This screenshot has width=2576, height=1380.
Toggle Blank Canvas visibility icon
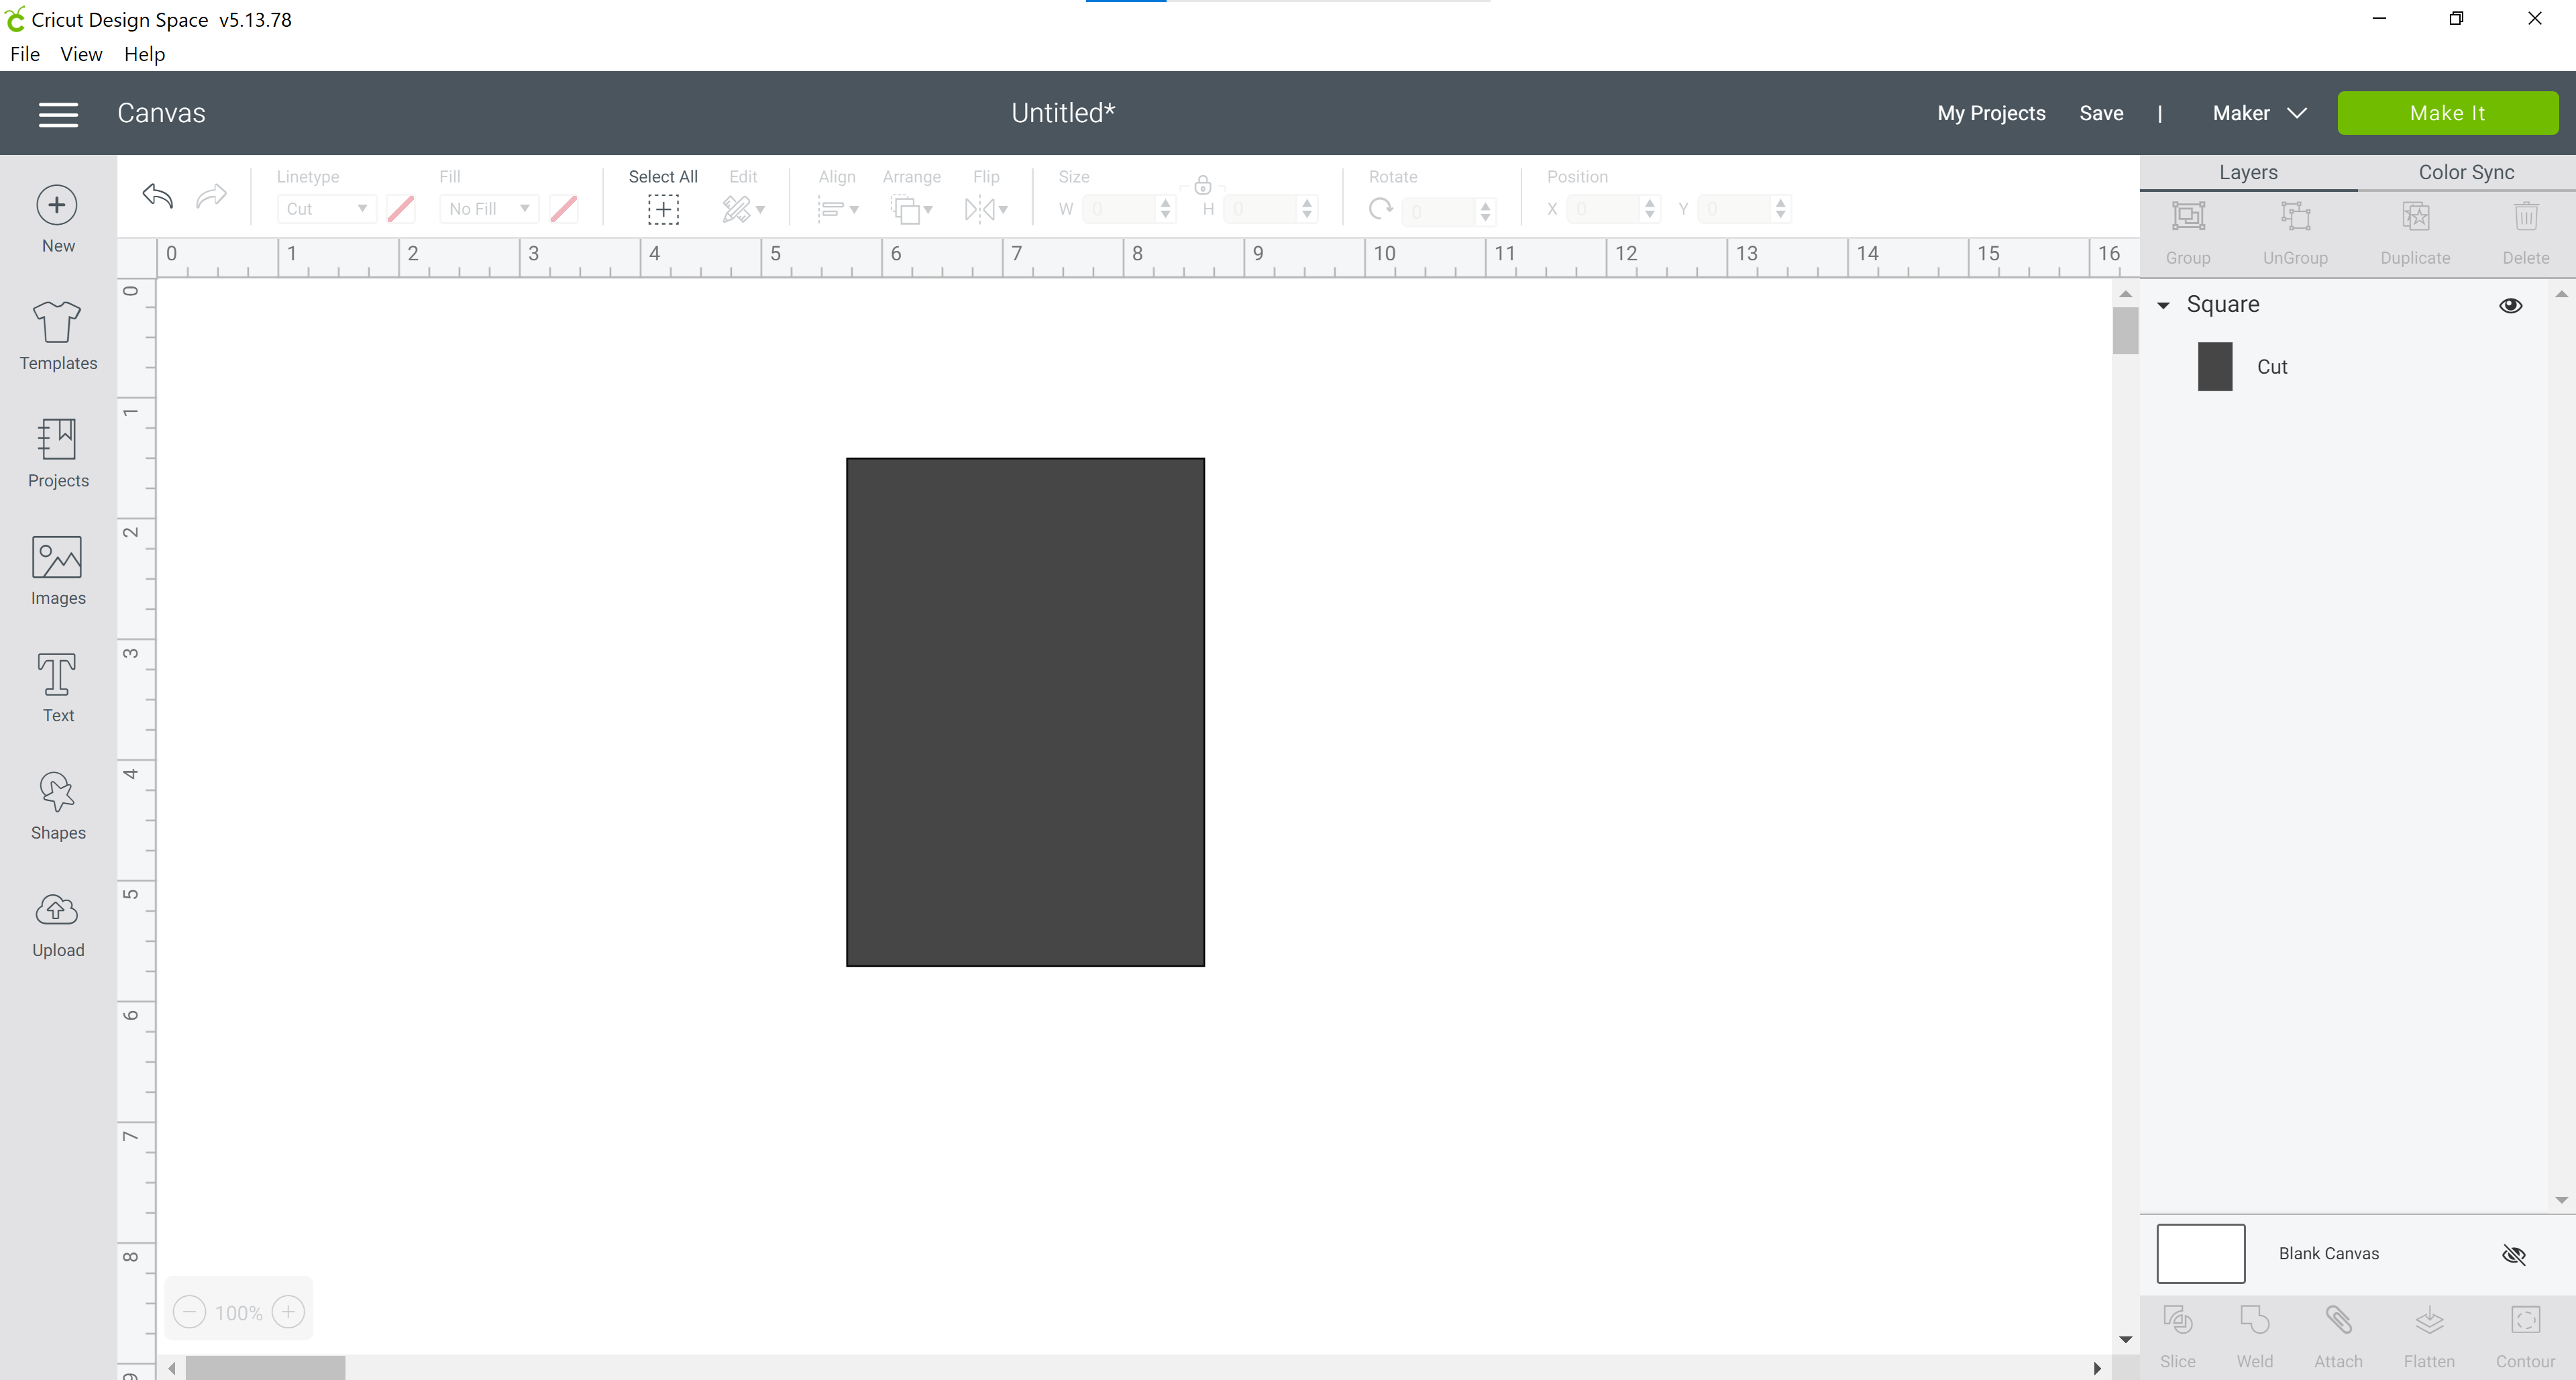[2513, 1254]
